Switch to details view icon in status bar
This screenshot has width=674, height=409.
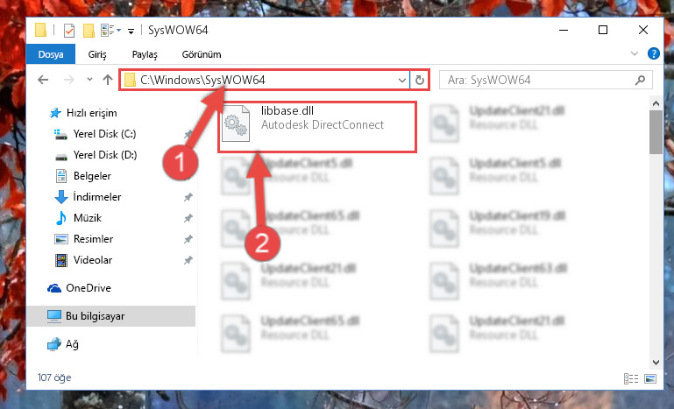(x=630, y=378)
